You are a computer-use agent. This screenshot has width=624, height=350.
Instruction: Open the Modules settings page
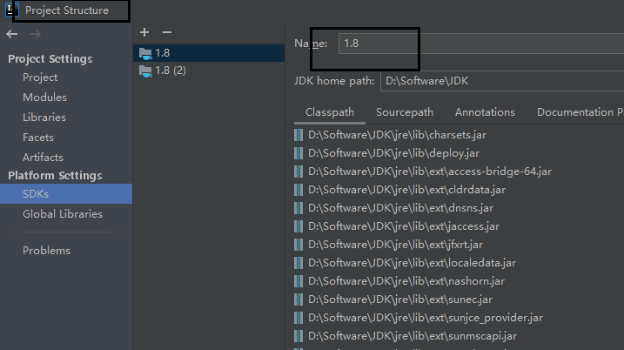pos(44,98)
